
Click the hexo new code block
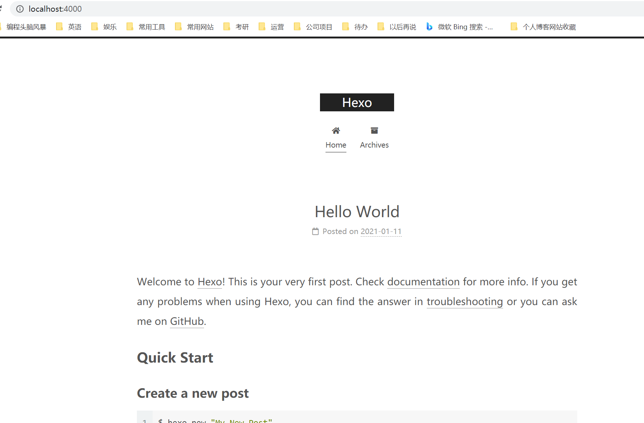point(357,417)
